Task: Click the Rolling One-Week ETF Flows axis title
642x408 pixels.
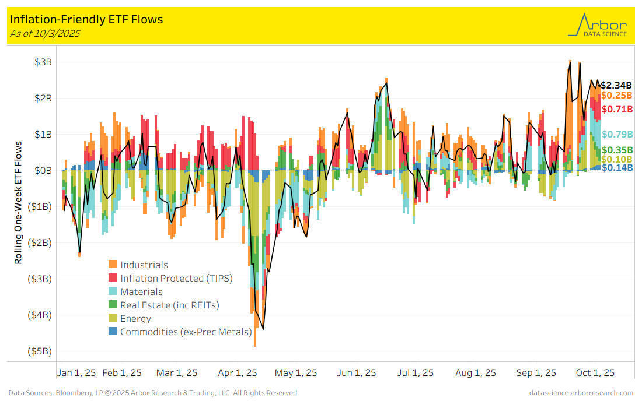Action: [x=18, y=202]
